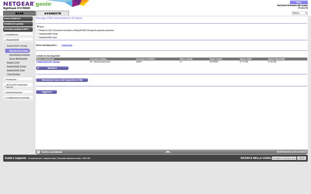Select ReadySHARE Storage in the sidebar
The height and width of the screenshot is (194, 311).
[17, 46]
